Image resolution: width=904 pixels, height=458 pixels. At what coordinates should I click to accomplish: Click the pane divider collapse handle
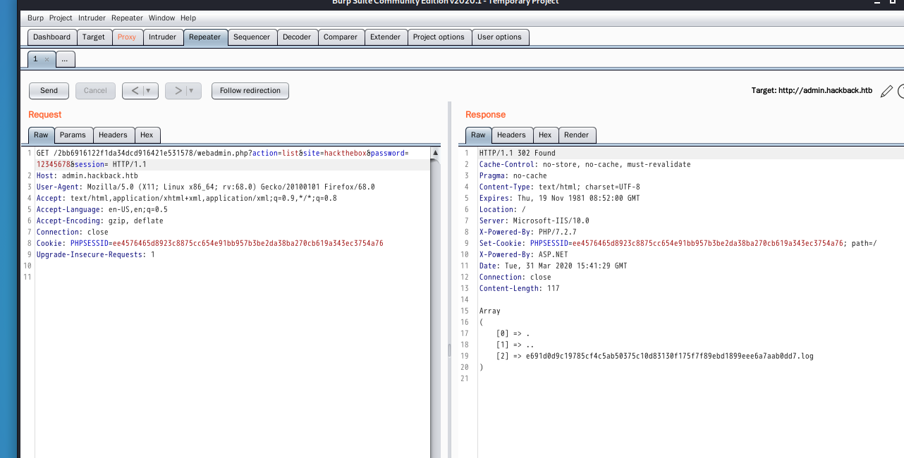pyautogui.click(x=448, y=350)
